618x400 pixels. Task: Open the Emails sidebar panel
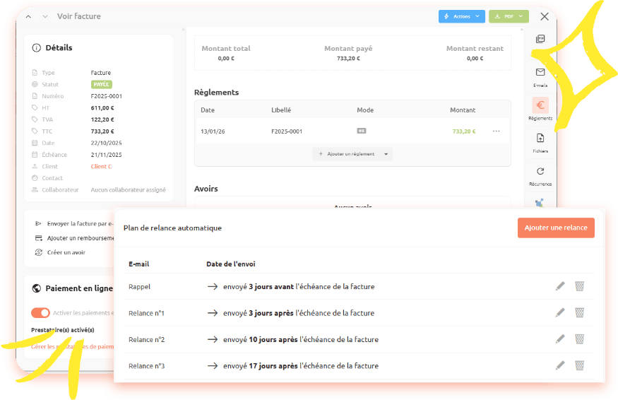[540, 76]
